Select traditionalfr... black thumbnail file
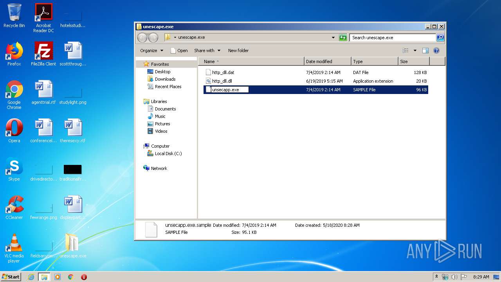Viewport: 501px width, 282px height. click(73, 172)
